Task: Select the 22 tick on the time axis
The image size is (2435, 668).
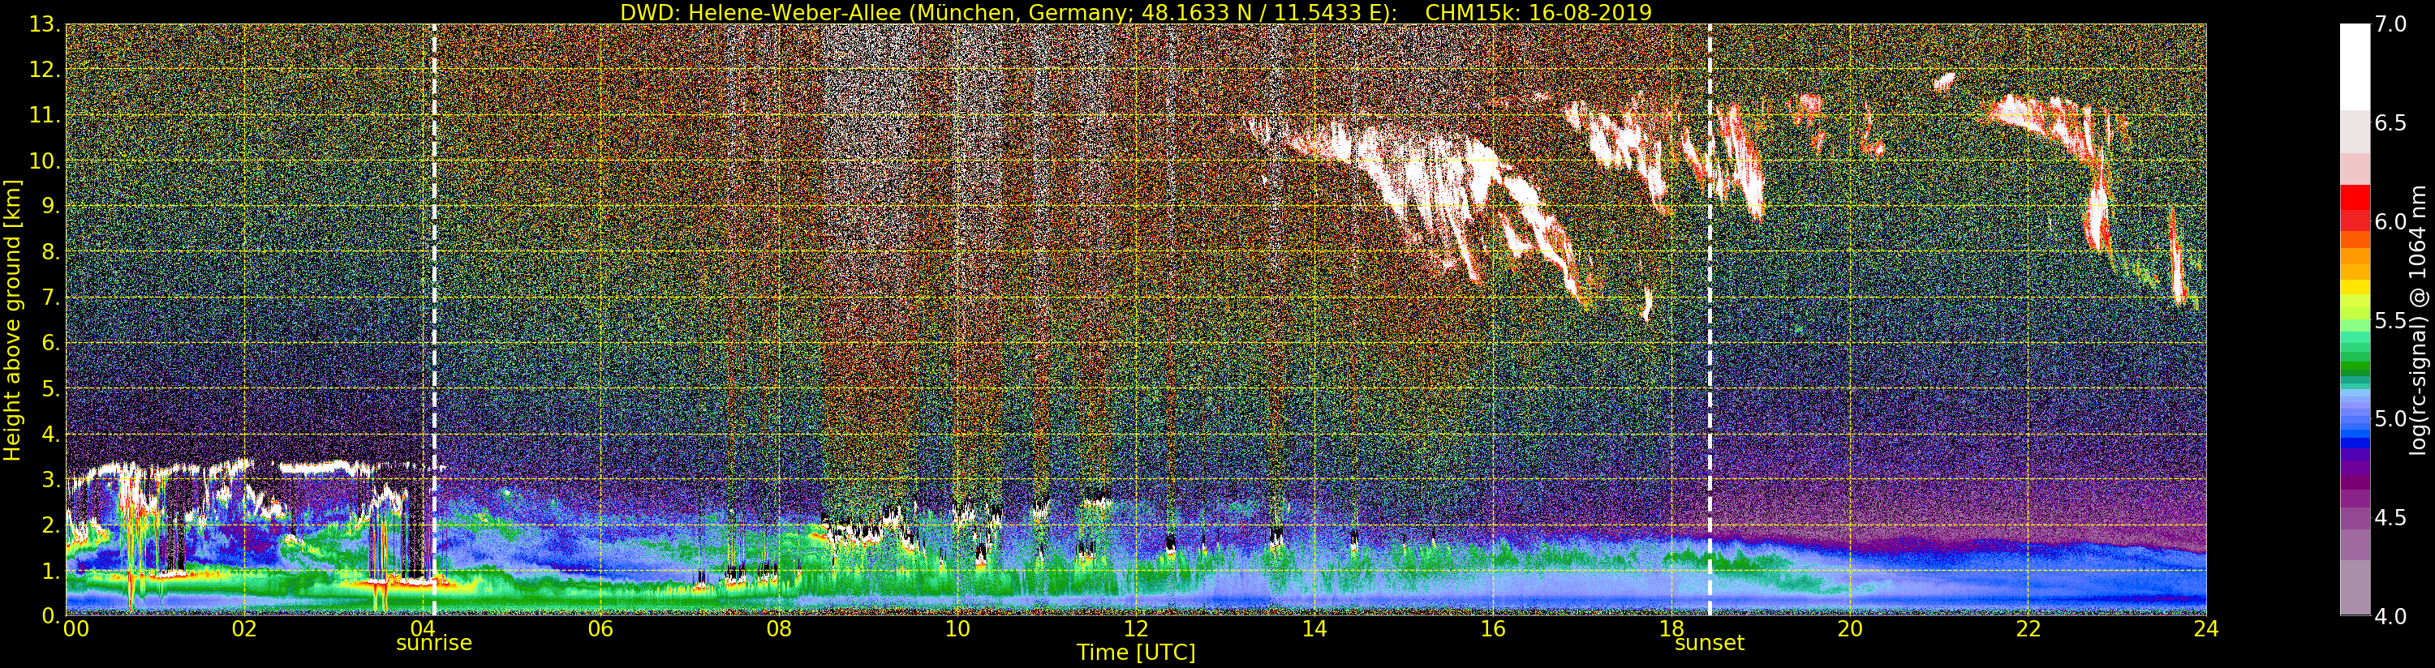Action: coord(2028,629)
